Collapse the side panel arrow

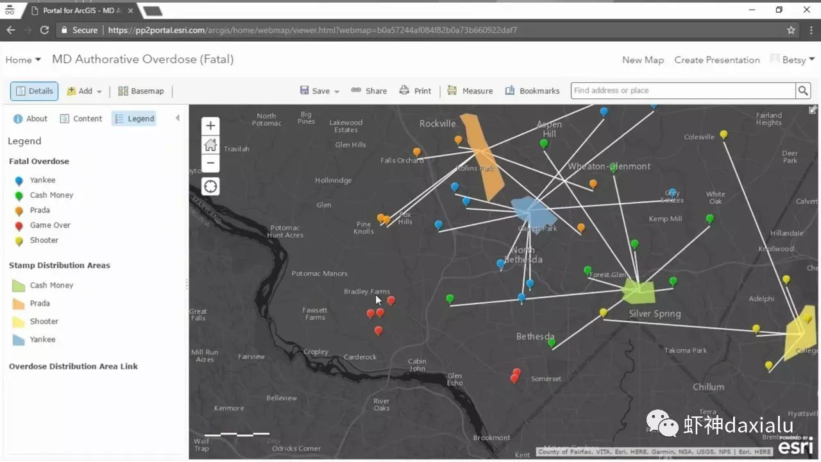point(177,118)
